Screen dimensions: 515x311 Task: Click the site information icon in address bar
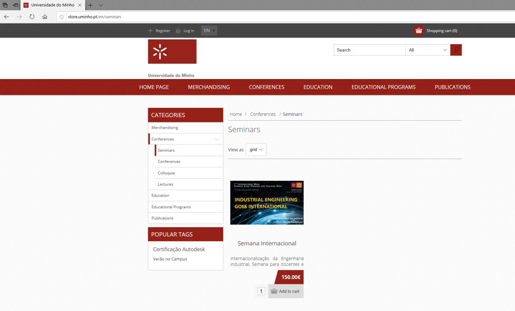pyautogui.click(x=62, y=17)
